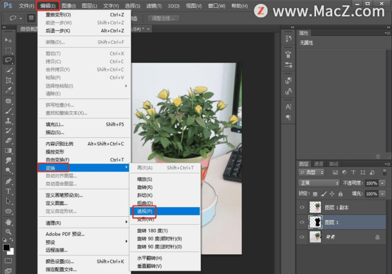Hide the 图层 1 layer

(302, 222)
